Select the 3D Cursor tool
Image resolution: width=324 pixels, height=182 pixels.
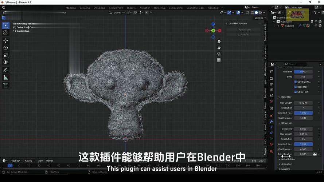coord(5,33)
